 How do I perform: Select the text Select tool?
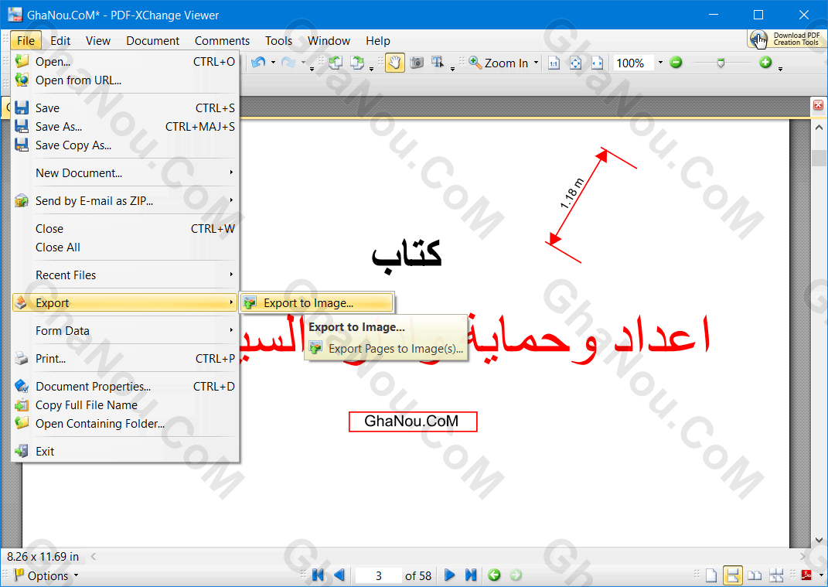tap(438, 63)
